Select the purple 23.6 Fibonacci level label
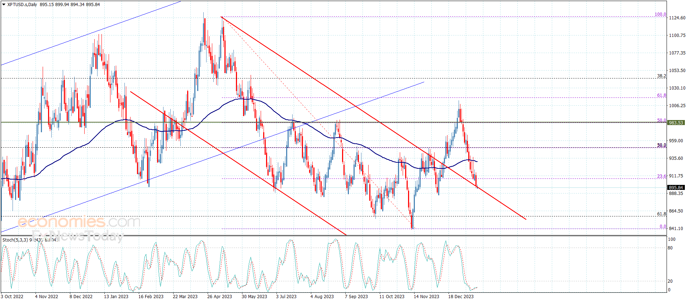 662,176
